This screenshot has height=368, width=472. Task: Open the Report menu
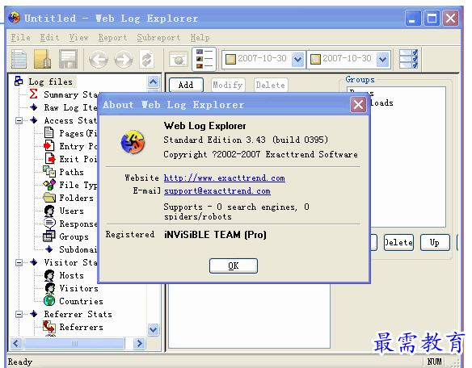(x=112, y=38)
